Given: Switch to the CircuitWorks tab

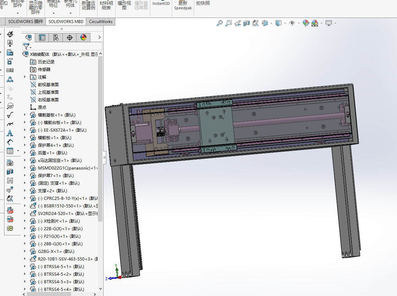Looking at the screenshot, I should [100, 21].
